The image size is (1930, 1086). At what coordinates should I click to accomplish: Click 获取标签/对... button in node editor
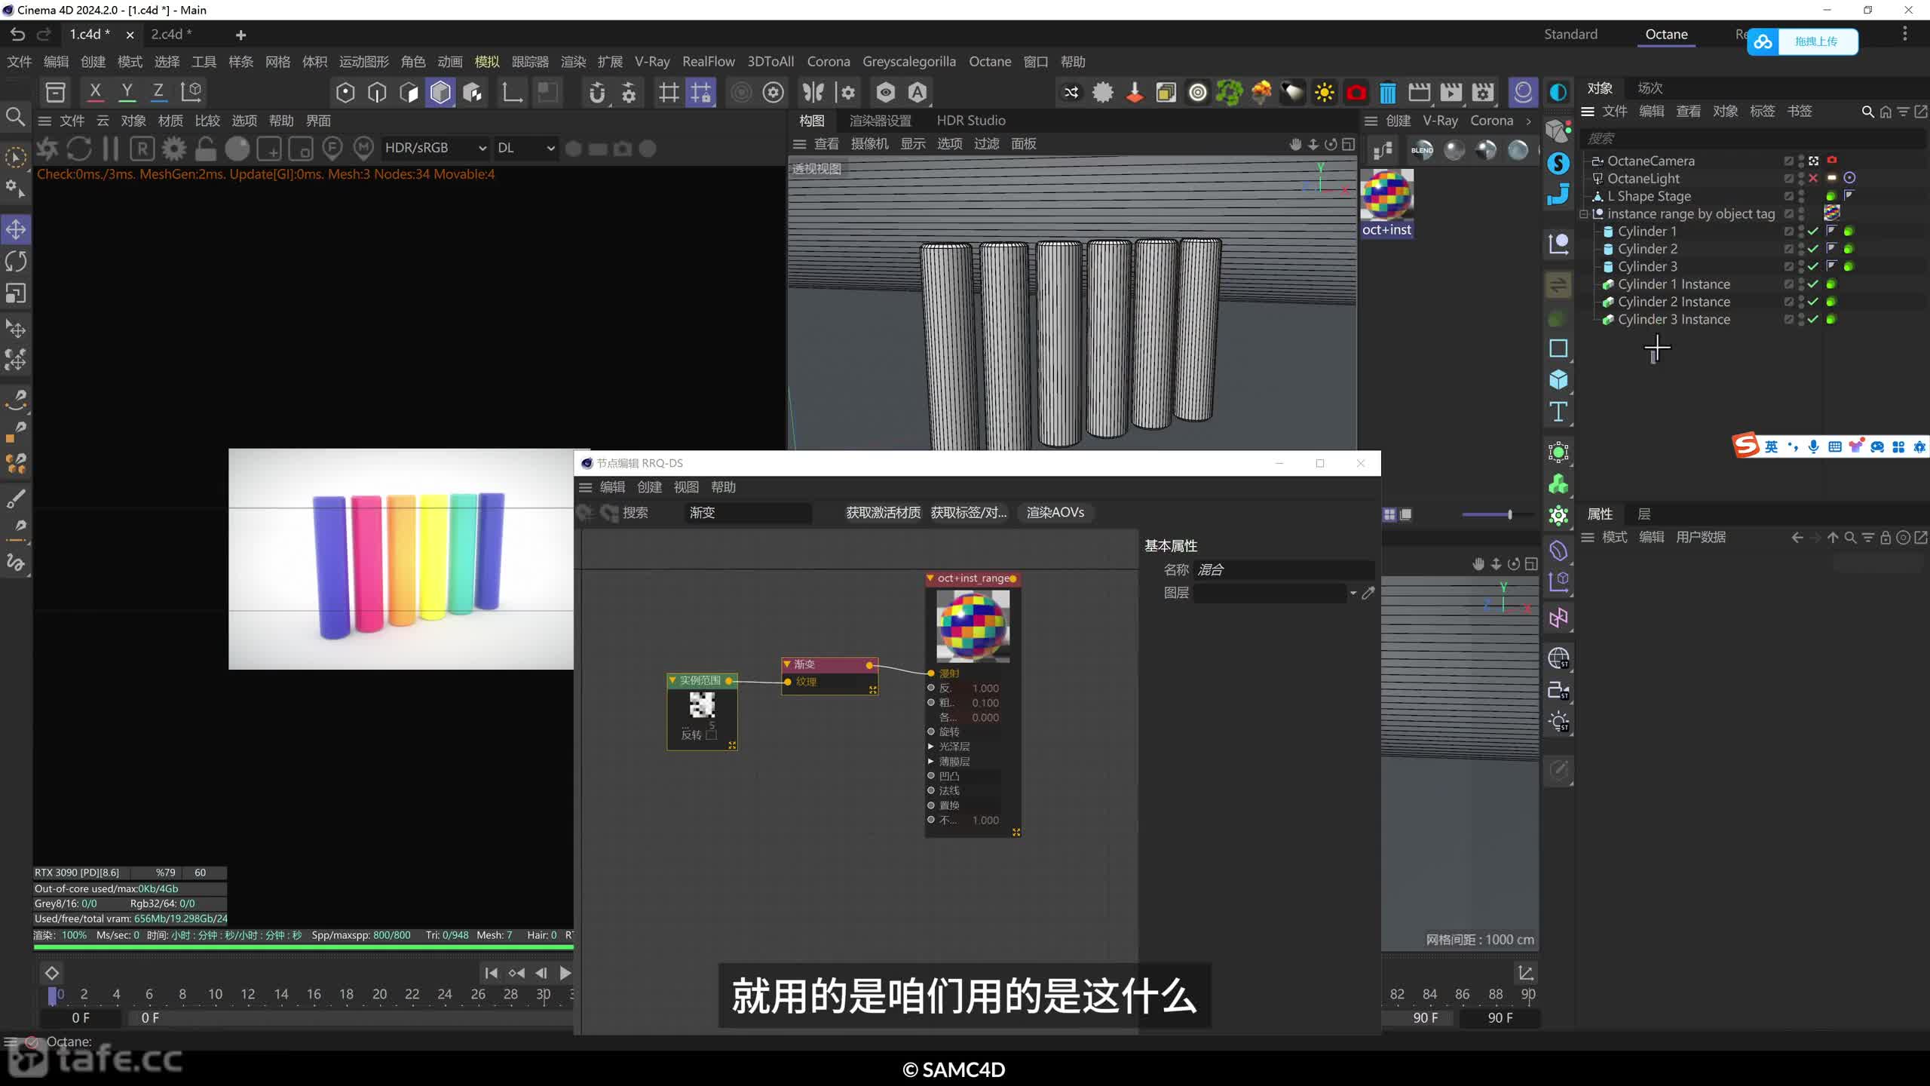[x=969, y=512]
